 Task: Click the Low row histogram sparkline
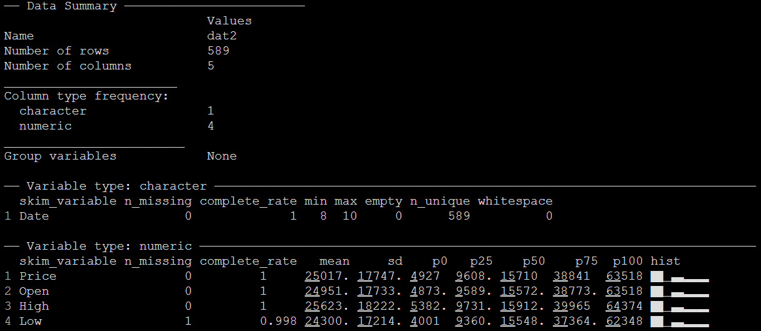point(679,322)
